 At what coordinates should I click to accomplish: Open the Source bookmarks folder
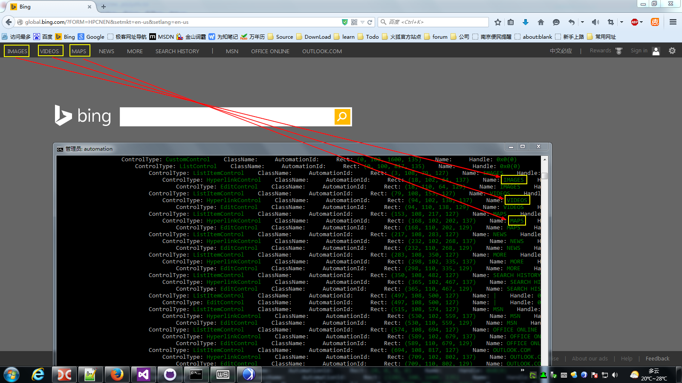pyautogui.click(x=280, y=37)
